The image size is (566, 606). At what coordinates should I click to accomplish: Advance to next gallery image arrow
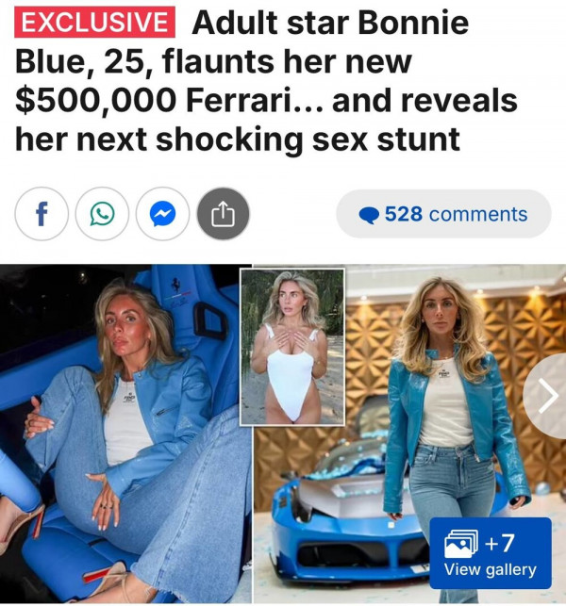click(548, 396)
